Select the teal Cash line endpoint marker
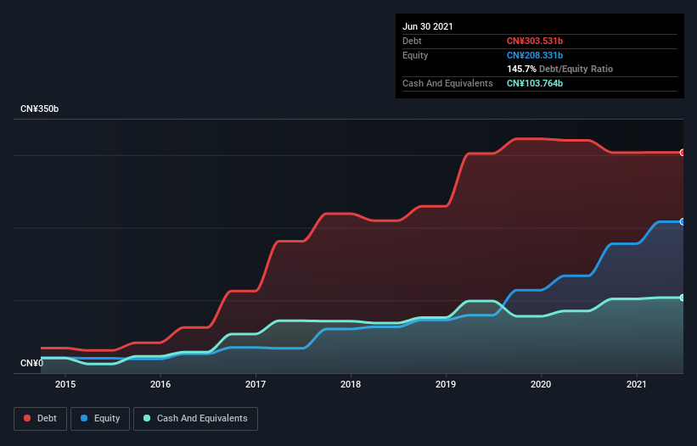The width and height of the screenshot is (697, 446). tap(683, 298)
